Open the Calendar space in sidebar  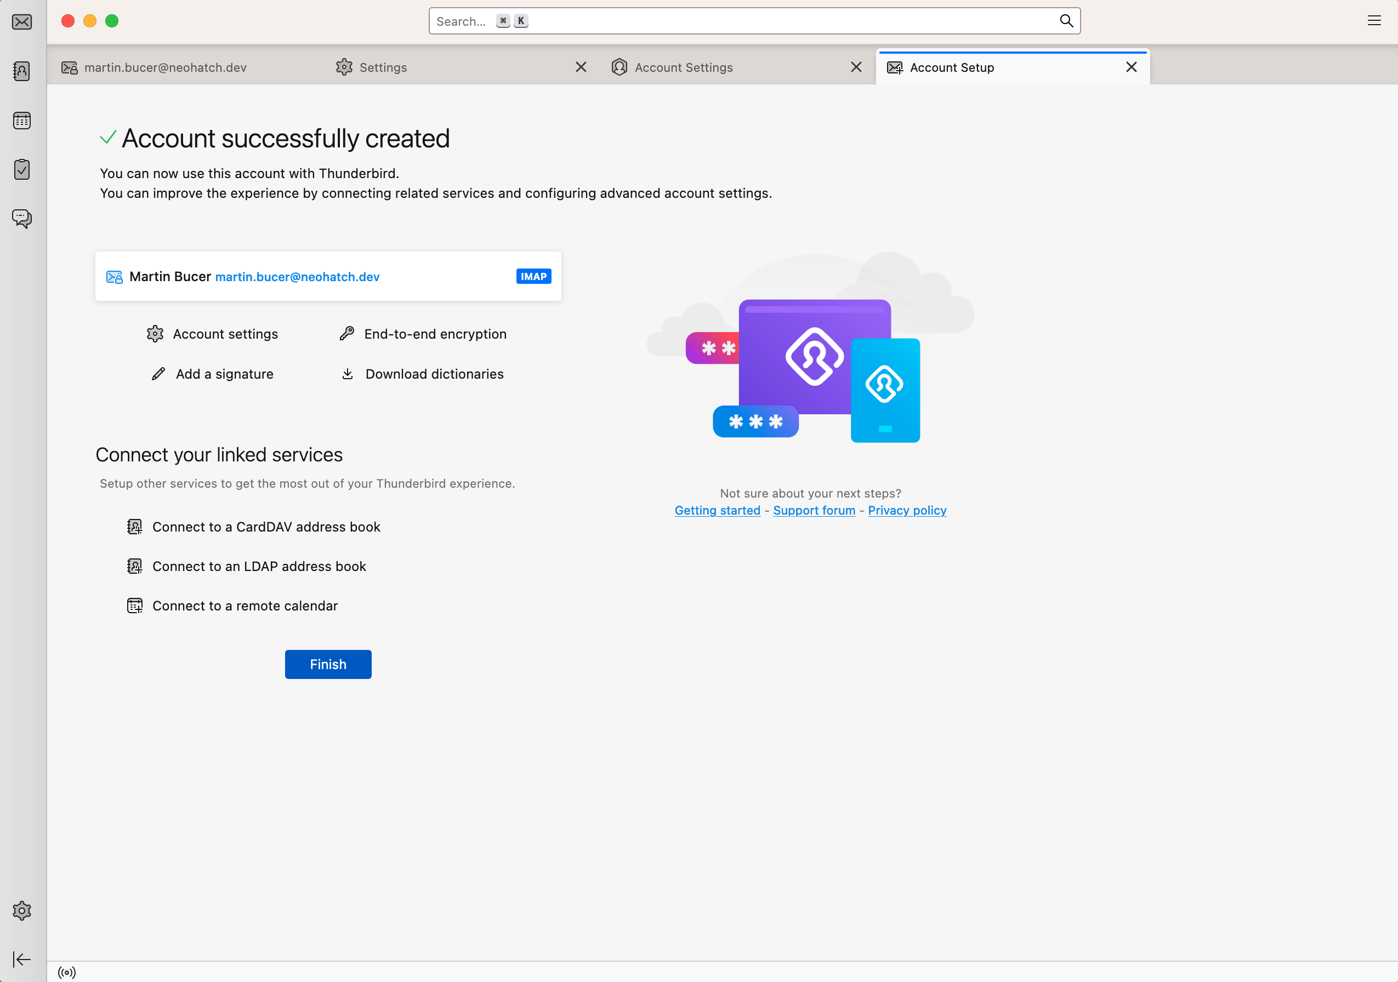tap(22, 121)
